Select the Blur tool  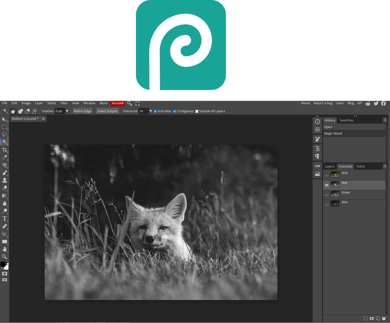(x=5, y=203)
